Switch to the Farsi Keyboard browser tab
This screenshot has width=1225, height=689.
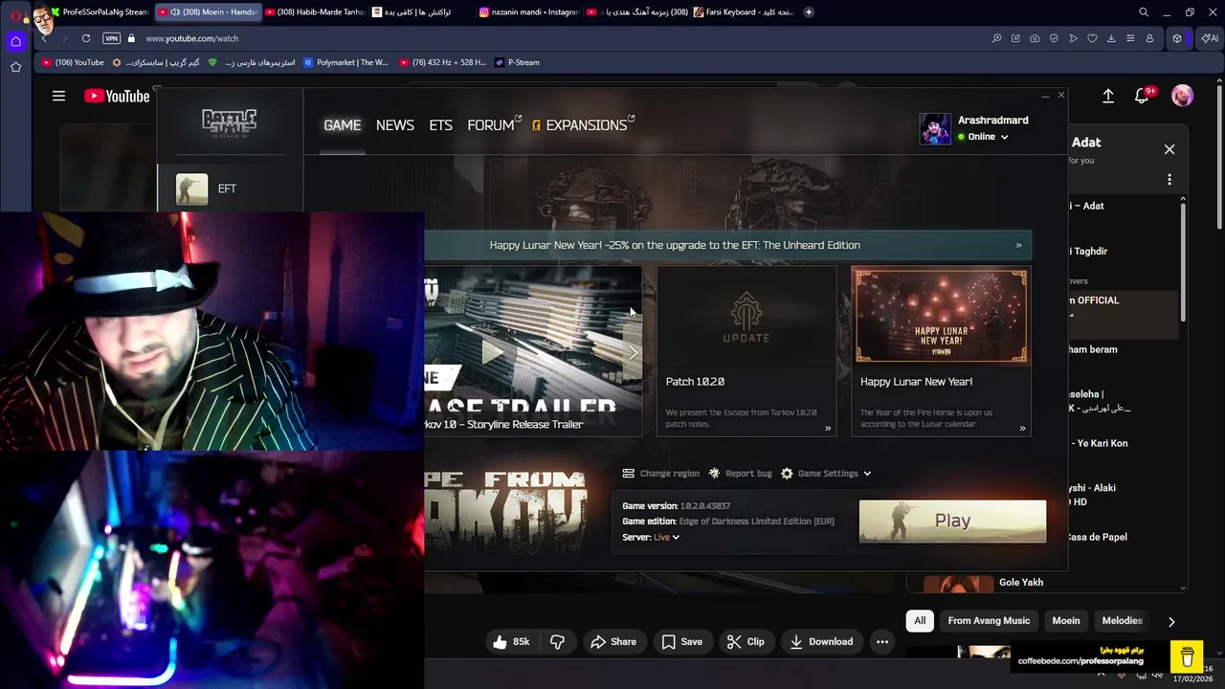(743, 12)
